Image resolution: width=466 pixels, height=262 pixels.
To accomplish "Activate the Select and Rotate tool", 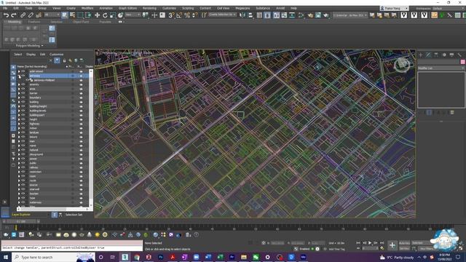I will (x=105, y=15).
